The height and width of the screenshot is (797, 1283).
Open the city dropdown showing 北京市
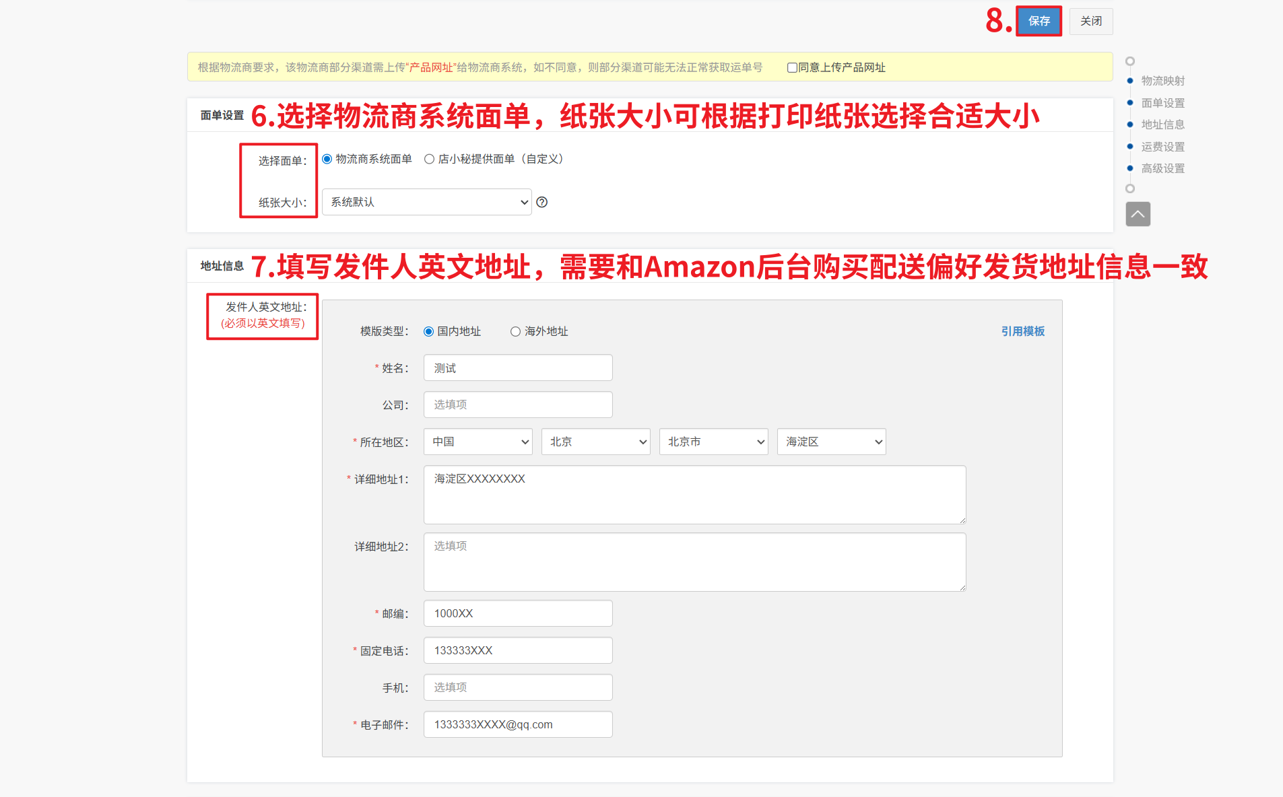(713, 442)
